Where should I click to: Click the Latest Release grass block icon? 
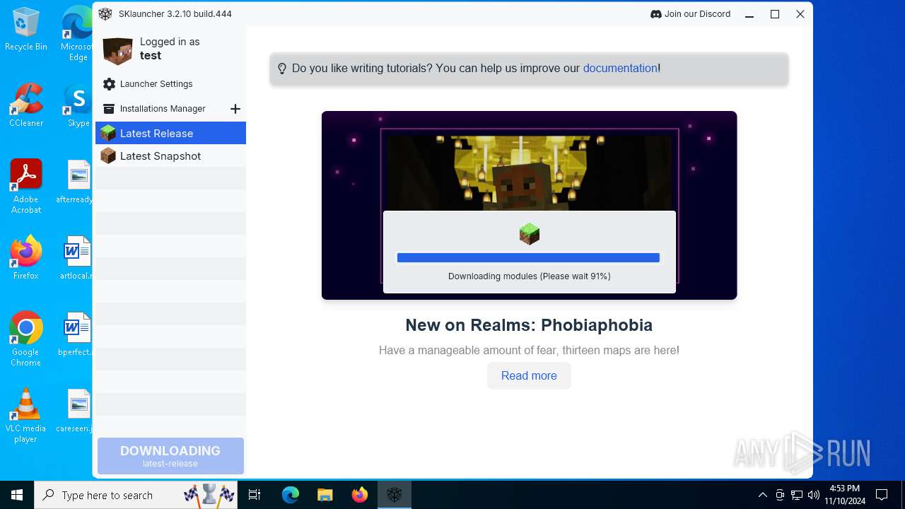107,133
